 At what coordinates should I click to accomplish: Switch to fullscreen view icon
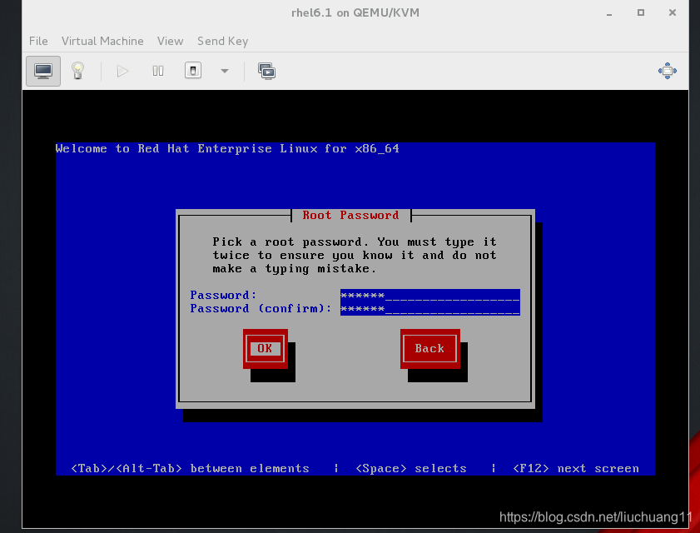click(668, 71)
